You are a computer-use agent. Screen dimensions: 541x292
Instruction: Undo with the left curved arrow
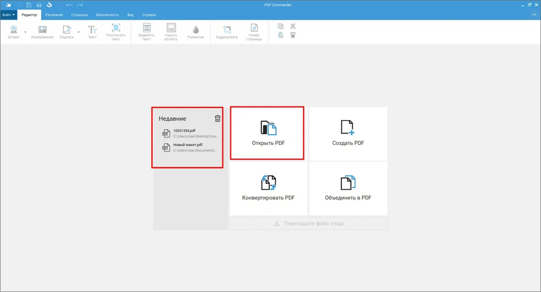pos(69,5)
